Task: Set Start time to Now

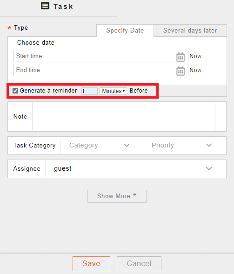Action: 195,56
